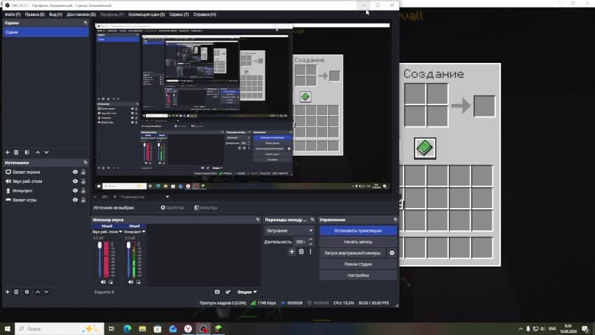This screenshot has width=595, height=335.
Task: Open the Правка menu
Action: point(34,15)
